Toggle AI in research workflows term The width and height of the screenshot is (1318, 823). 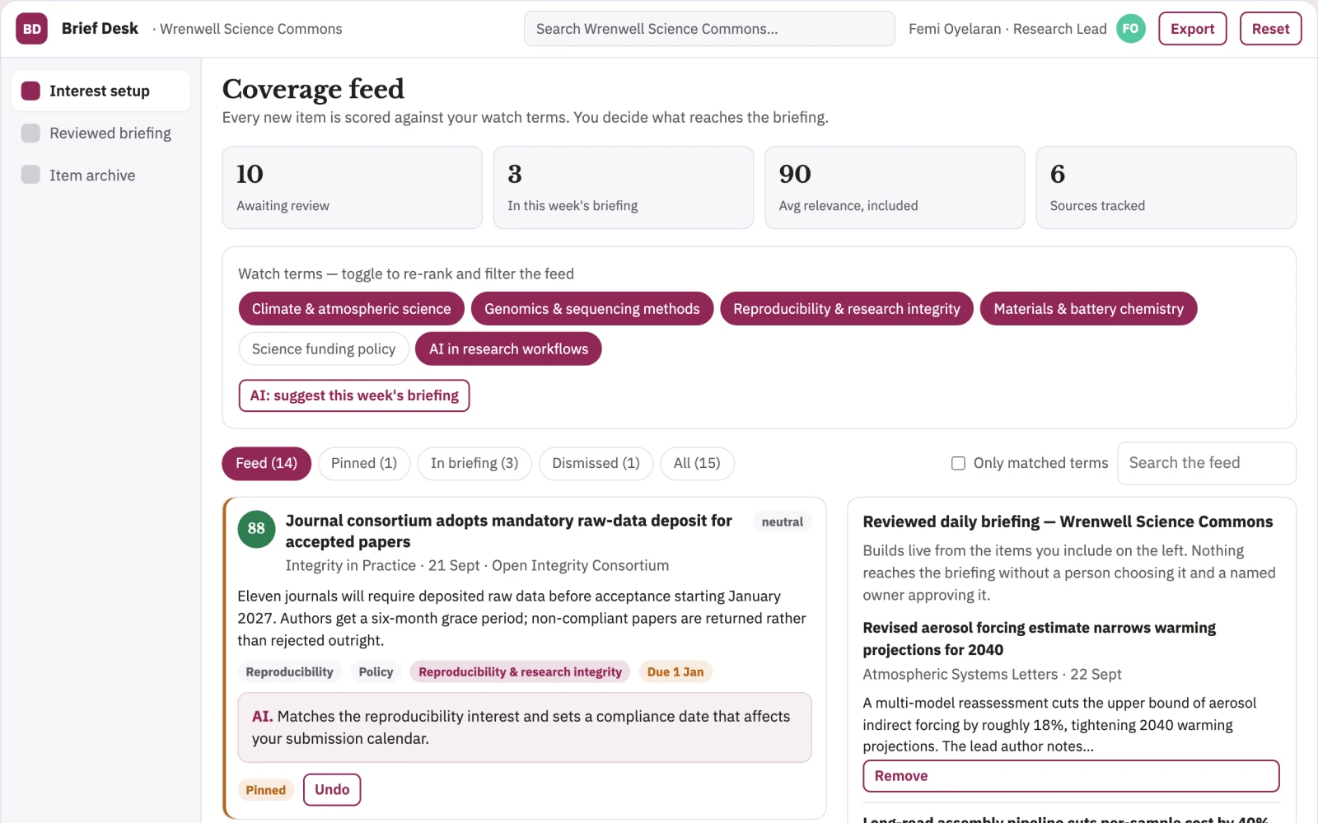(508, 349)
